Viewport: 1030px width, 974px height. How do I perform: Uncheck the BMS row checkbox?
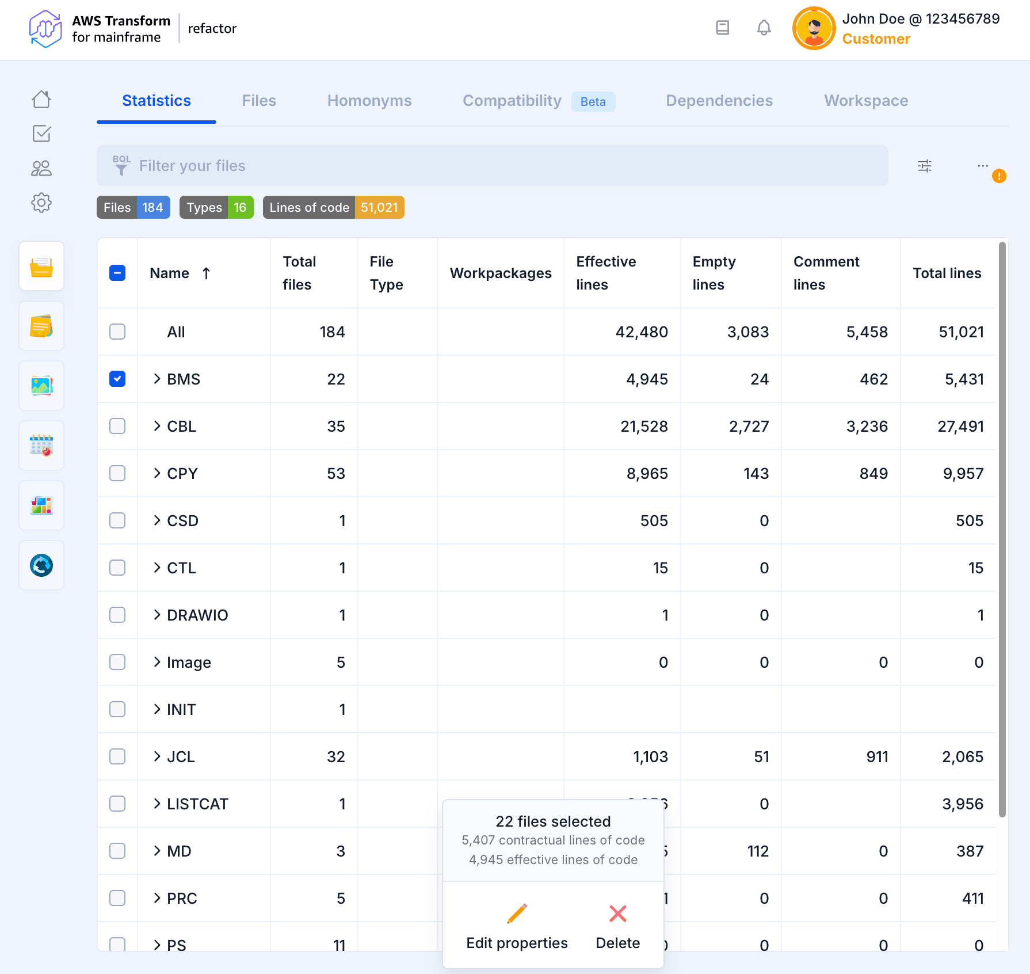point(117,379)
